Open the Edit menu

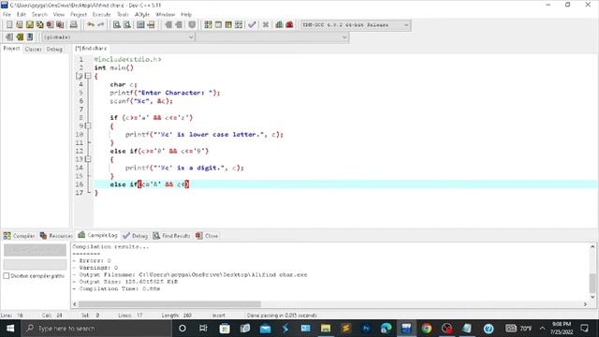[21, 15]
